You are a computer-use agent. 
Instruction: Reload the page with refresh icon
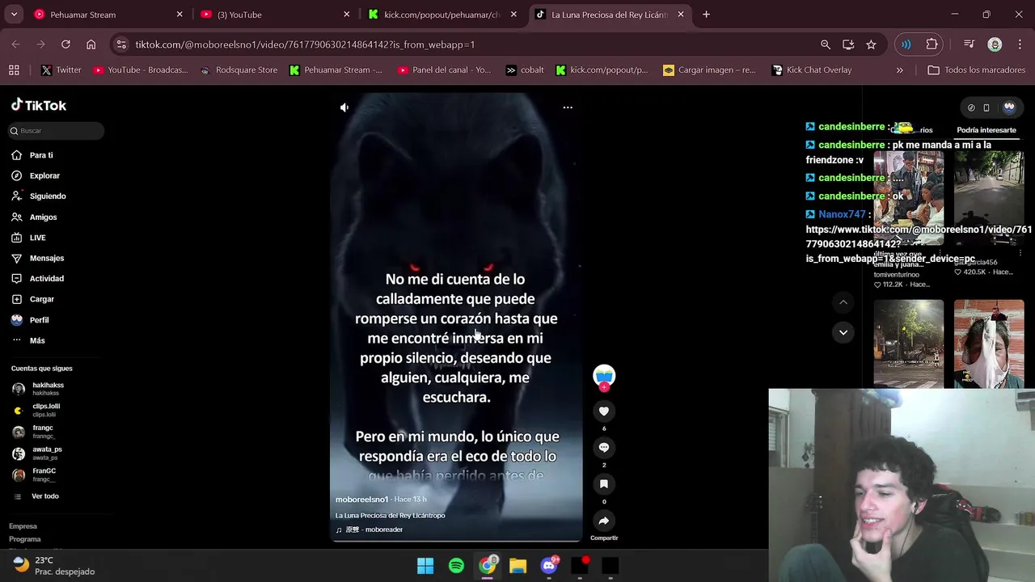(x=65, y=44)
